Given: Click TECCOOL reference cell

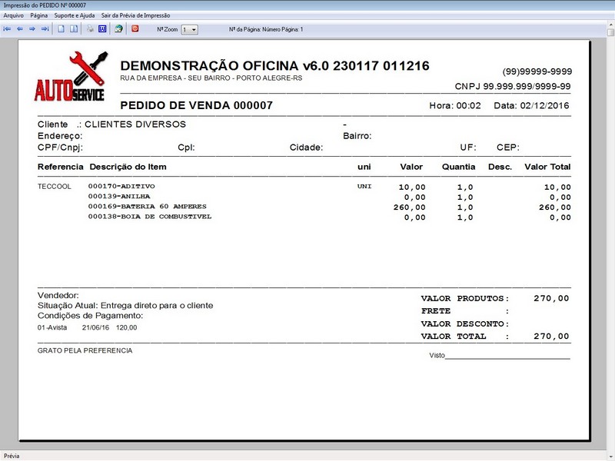Looking at the screenshot, I should [x=54, y=187].
